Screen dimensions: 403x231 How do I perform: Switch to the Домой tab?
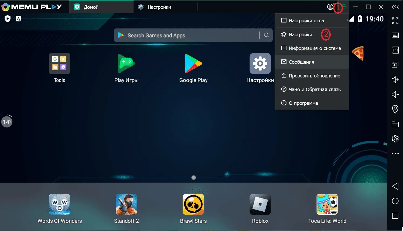101,7
